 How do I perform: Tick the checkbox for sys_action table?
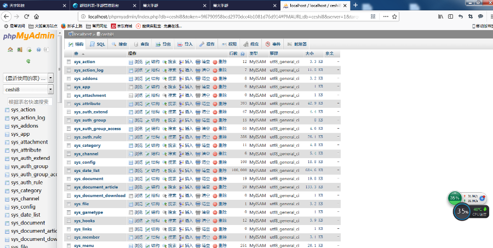click(x=68, y=62)
